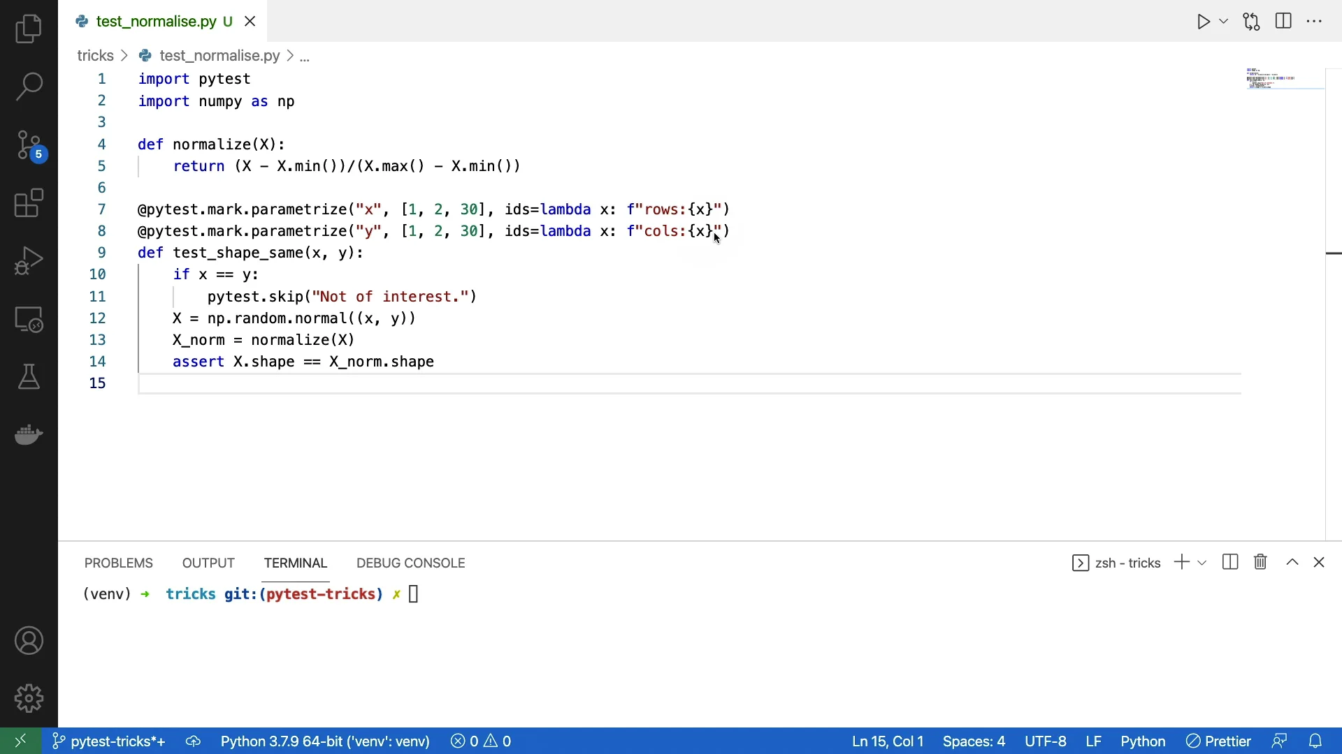Viewport: 1342px width, 754px height.
Task: Split the terminal pane
Action: (1231, 563)
